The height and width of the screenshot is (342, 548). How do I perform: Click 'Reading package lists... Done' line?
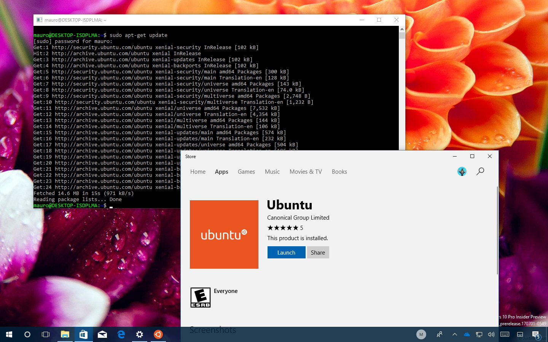pyautogui.click(x=78, y=199)
